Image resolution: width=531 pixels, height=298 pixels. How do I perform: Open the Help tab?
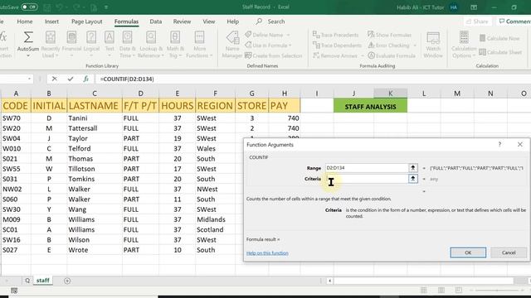tap(232, 22)
